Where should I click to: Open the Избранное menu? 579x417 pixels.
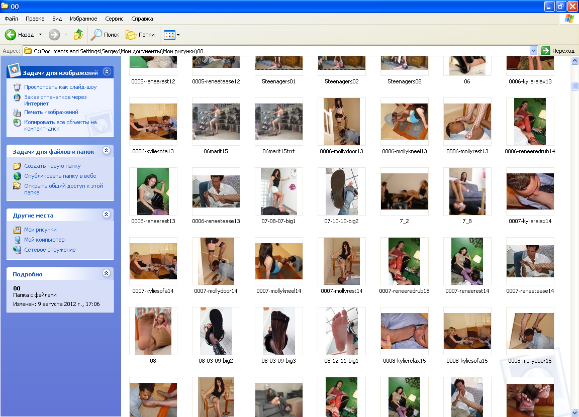(83, 19)
